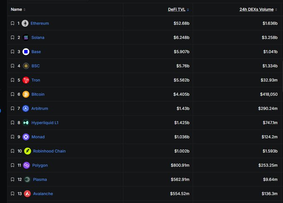Select Avalanche TVL value $554.52m
283x203 pixels.
pos(180,193)
